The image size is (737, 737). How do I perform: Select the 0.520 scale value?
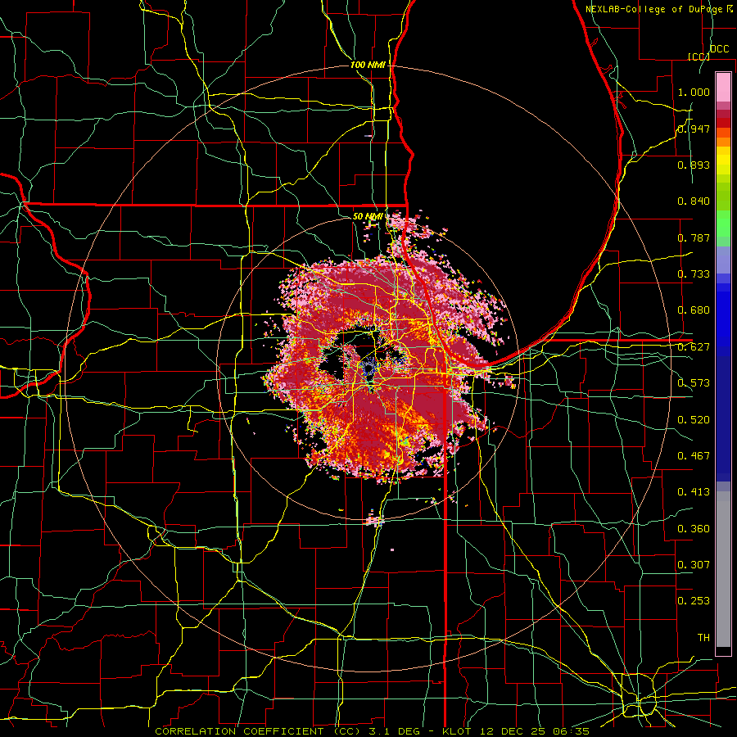(694, 420)
